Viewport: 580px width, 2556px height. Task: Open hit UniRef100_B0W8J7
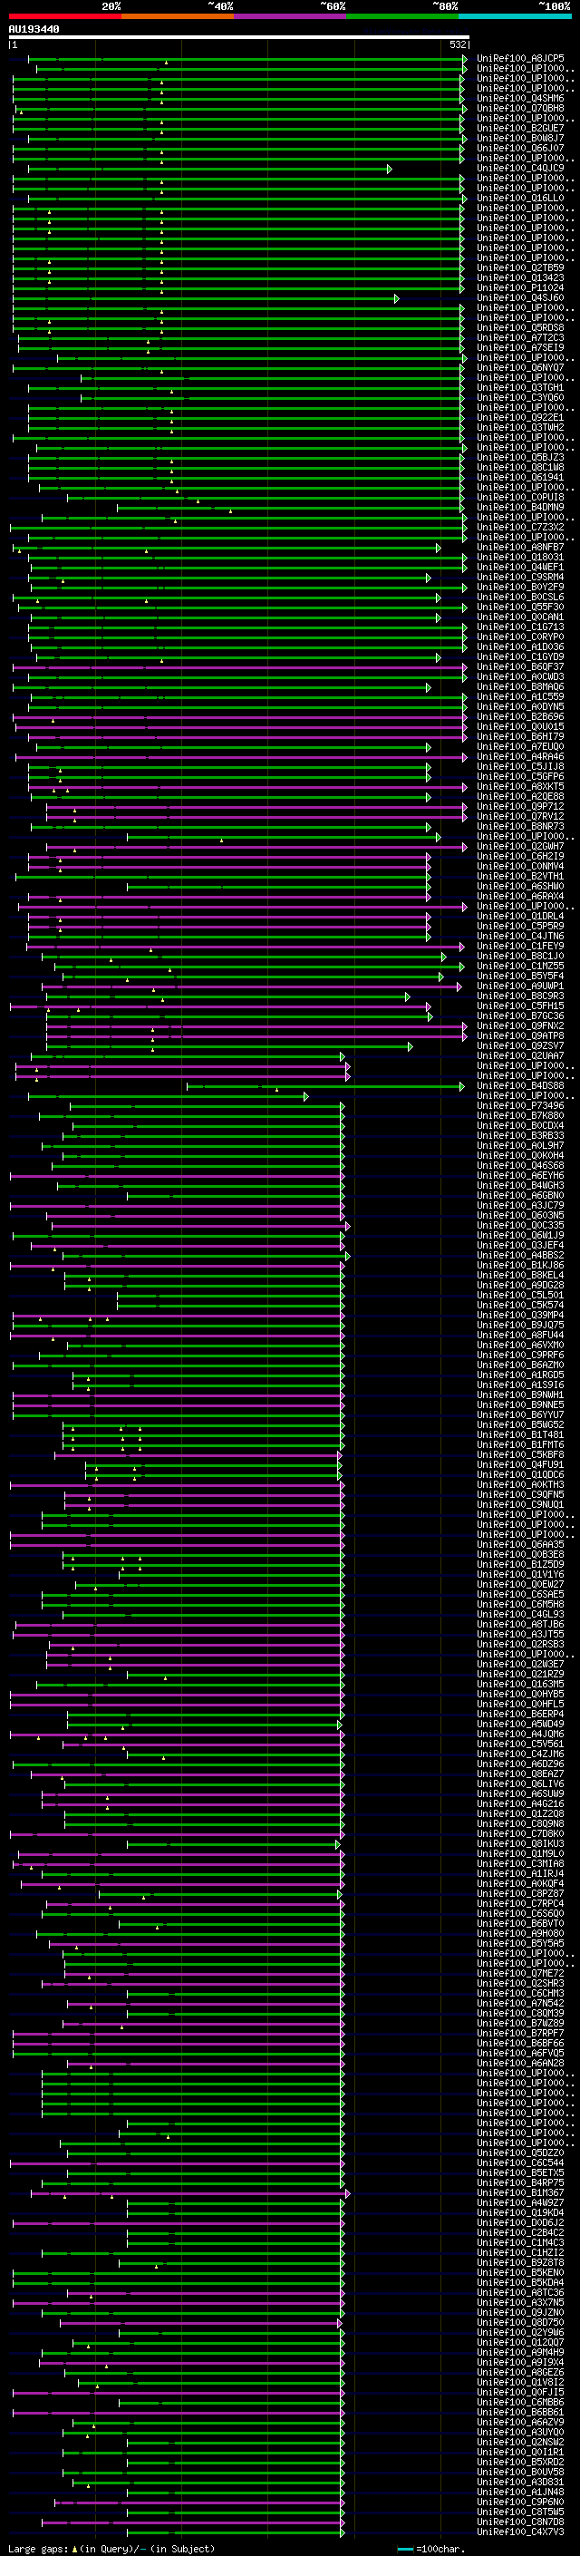tap(520, 138)
